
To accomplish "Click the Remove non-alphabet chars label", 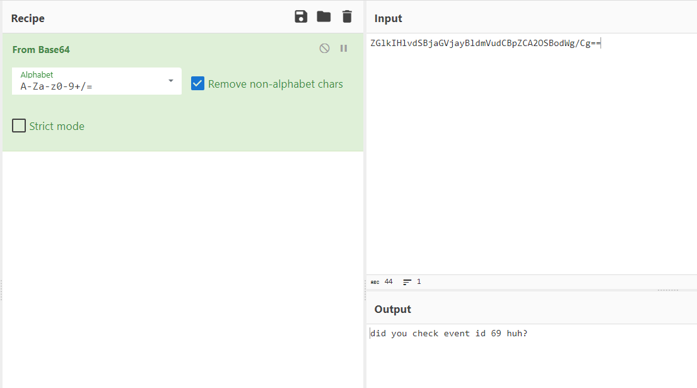I will click(276, 84).
